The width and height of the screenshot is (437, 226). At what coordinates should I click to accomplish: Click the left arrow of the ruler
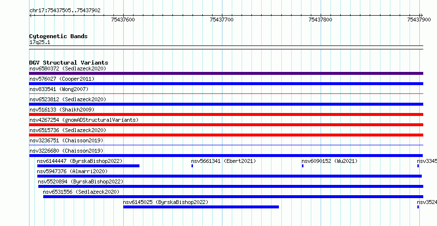pyautogui.click(x=31, y=16)
